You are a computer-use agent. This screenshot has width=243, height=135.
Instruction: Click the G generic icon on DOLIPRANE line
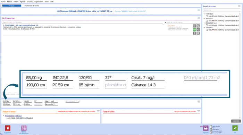pyautogui.click(x=194, y=33)
